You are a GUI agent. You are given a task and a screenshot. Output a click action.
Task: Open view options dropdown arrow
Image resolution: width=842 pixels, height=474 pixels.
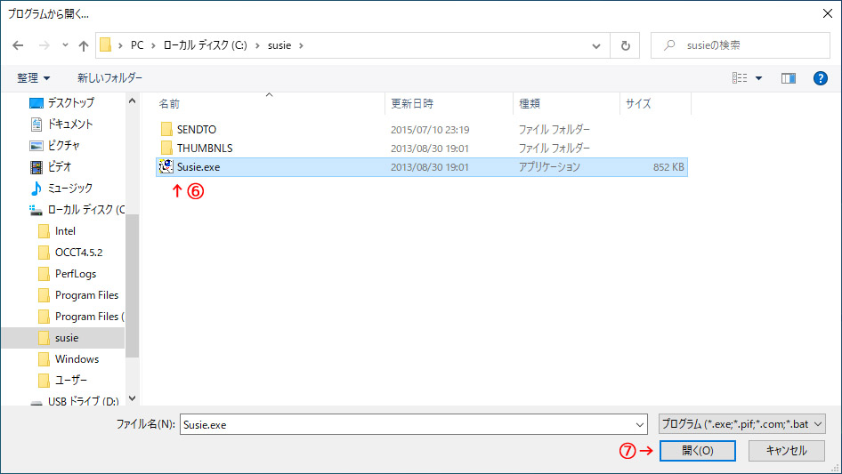tap(758, 78)
